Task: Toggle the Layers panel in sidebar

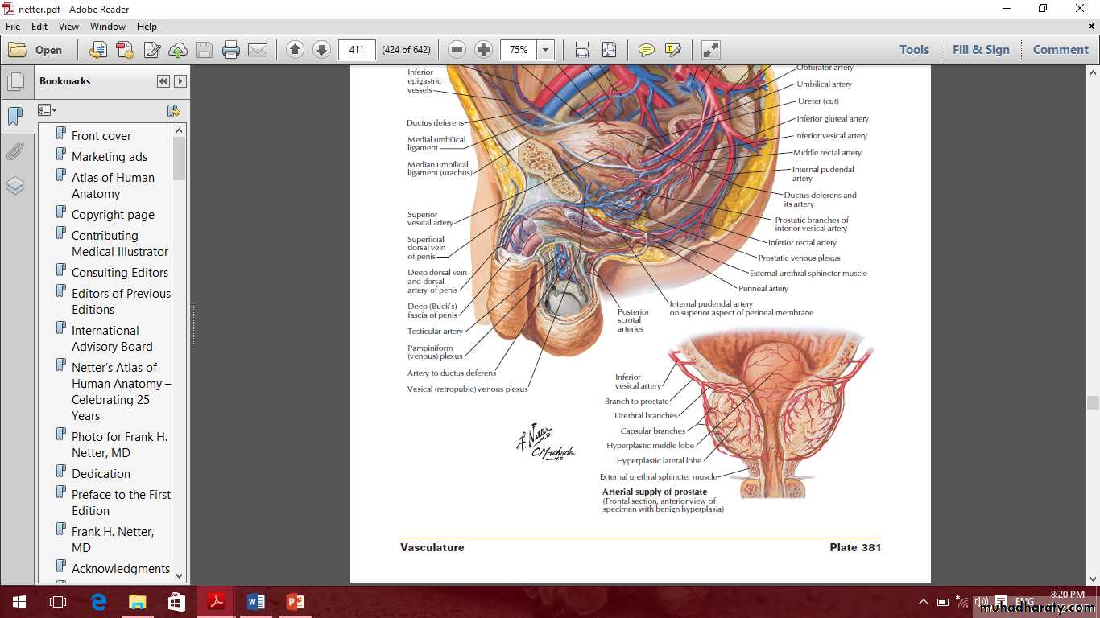Action: point(15,186)
